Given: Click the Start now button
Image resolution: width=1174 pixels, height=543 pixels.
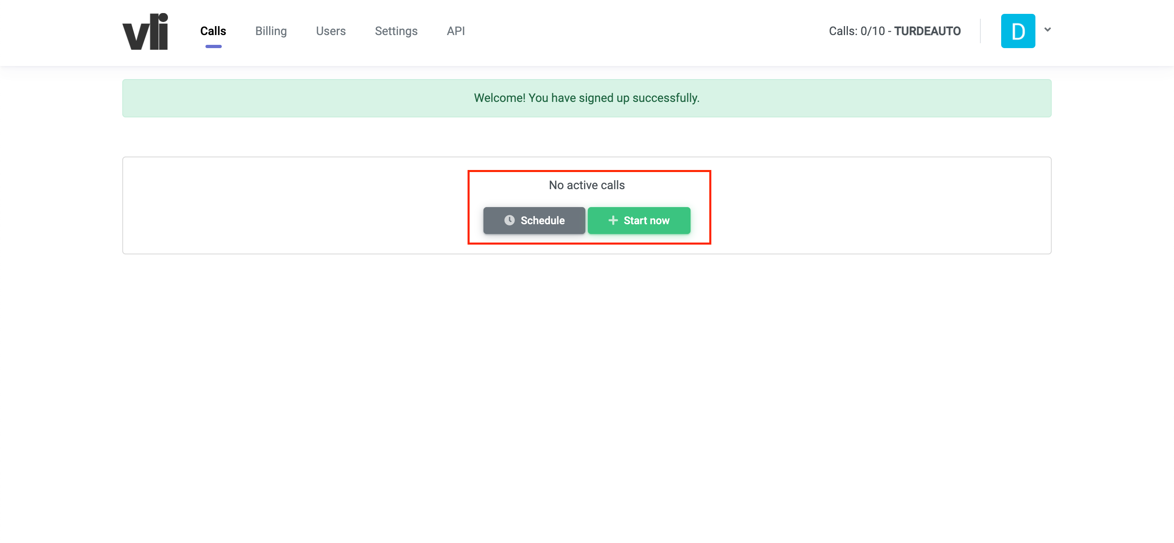Looking at the screenshot, I should [638, 221].
